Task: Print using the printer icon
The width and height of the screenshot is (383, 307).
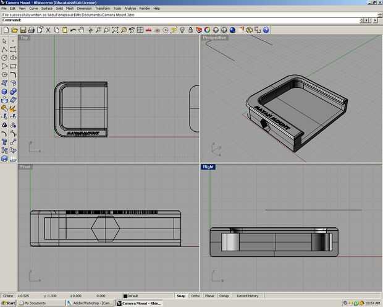Action: (32, 30)
